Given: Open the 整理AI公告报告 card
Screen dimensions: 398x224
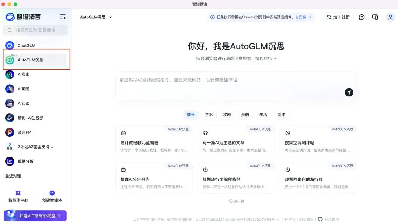Looking at the screenshot, I should [x=154, y=178].
